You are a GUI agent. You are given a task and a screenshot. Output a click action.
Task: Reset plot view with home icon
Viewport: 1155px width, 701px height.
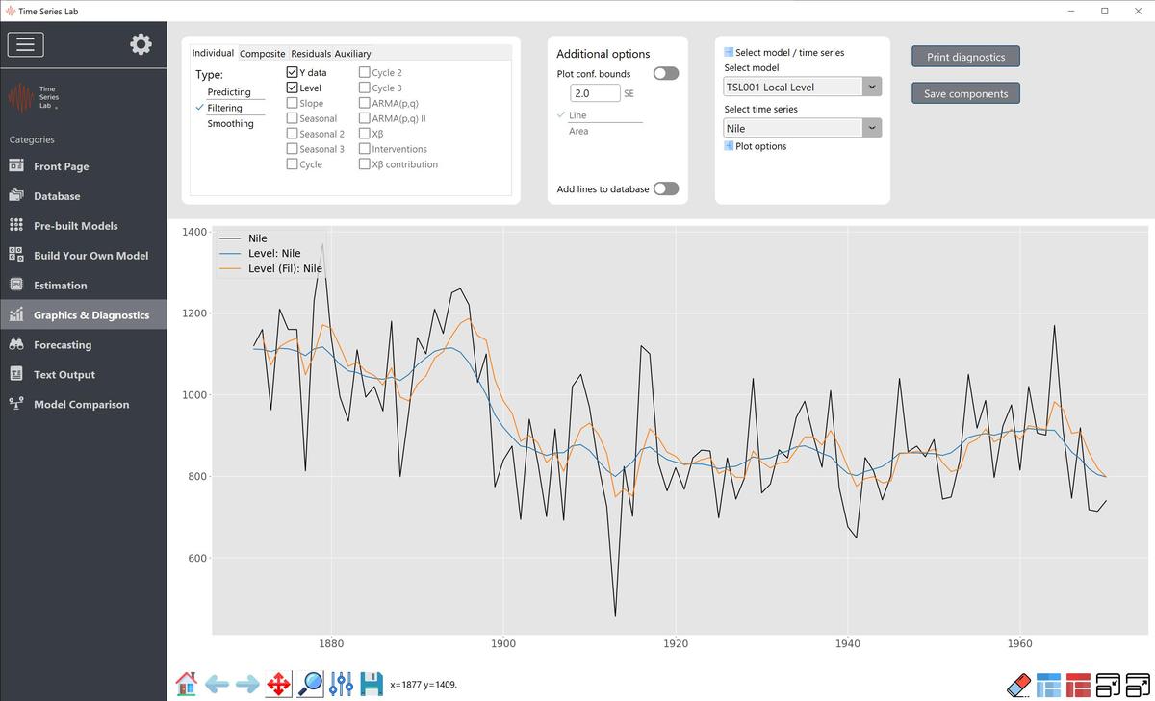[x=187, y=684]
